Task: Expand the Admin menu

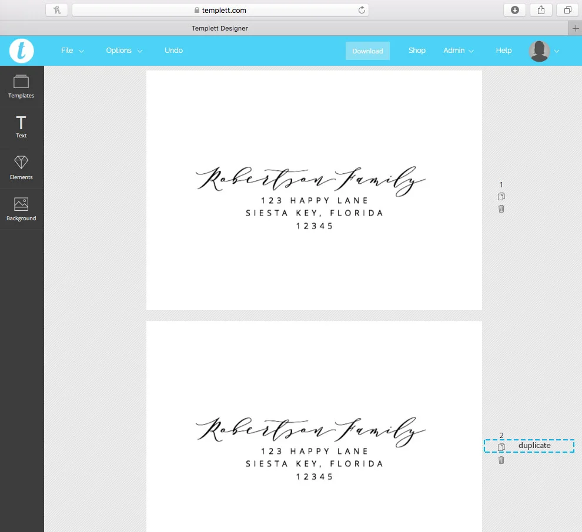Action: click(x=459, y=50)
